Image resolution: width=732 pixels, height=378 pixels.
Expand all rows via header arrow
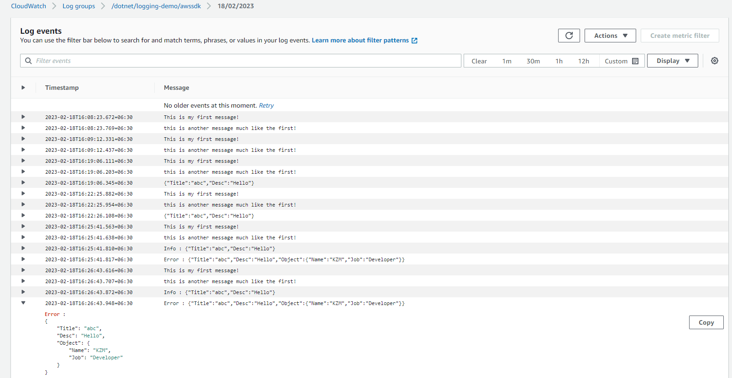tap(23, 88)
